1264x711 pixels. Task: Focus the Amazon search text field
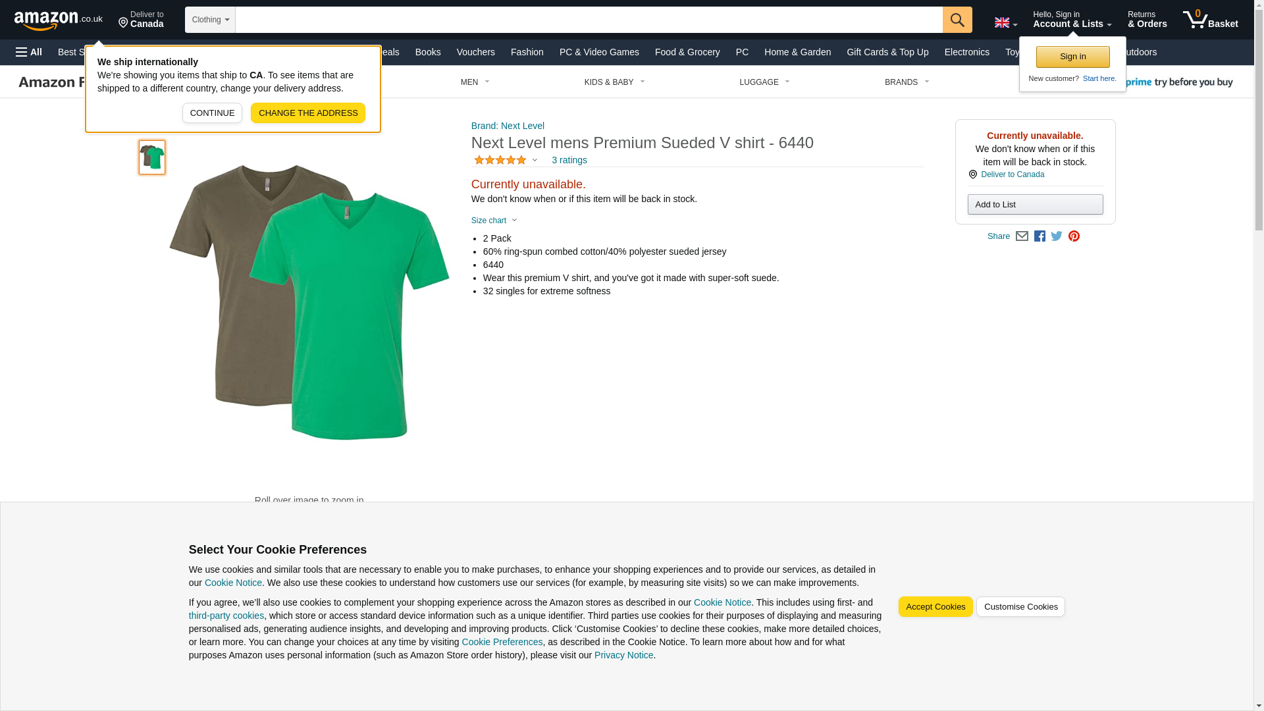(588, 20)
